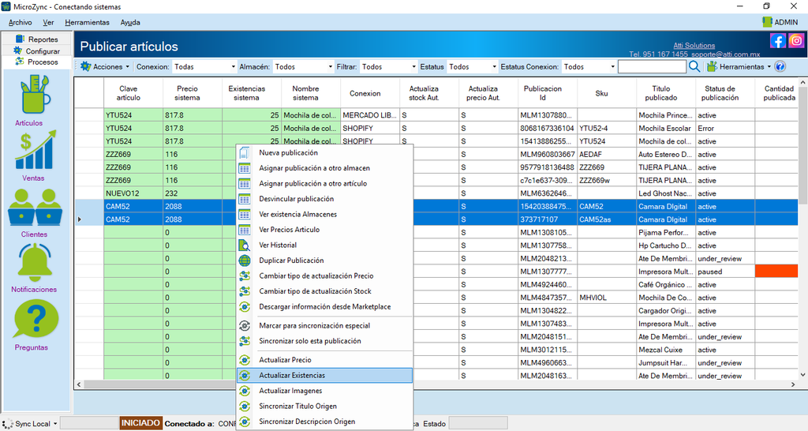
Task: Open the Ver menu
Action: [x=48, y=22]
